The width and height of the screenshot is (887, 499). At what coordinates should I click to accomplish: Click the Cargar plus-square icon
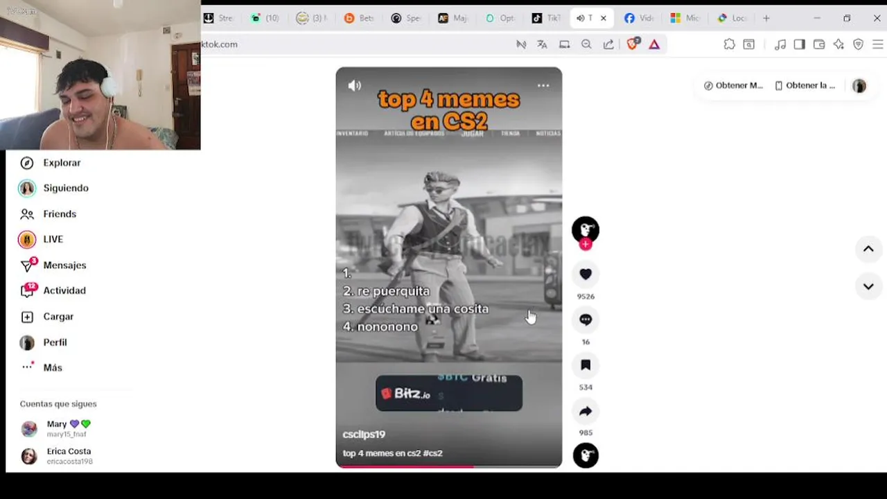click(27, 317)
